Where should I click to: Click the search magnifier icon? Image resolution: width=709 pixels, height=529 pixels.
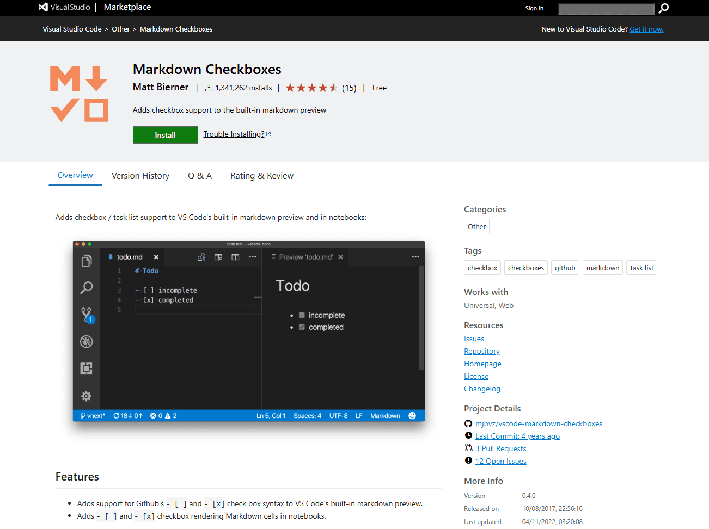tap(663, 8)
